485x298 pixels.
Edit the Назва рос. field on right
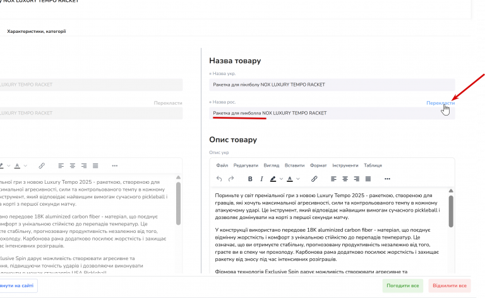pyautogui.click(x=332, y=113)
